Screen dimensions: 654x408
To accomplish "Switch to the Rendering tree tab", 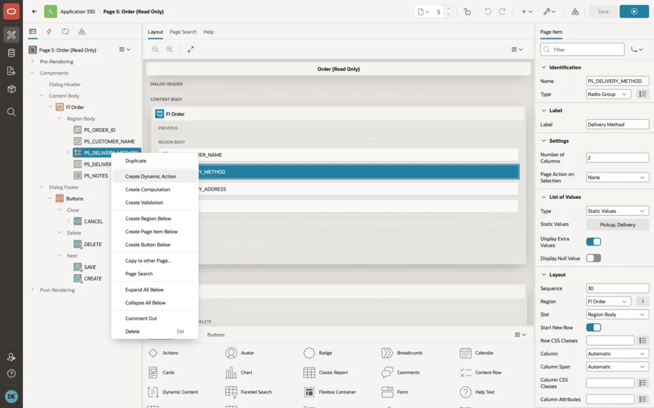I will 33,32.
